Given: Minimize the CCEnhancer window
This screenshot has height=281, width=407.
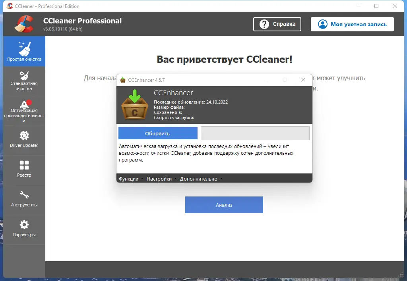Looking at the screenshot, I should [267, 80].
